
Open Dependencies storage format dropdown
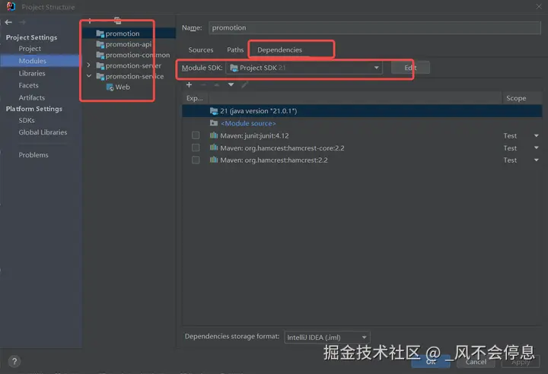(327, 338)
